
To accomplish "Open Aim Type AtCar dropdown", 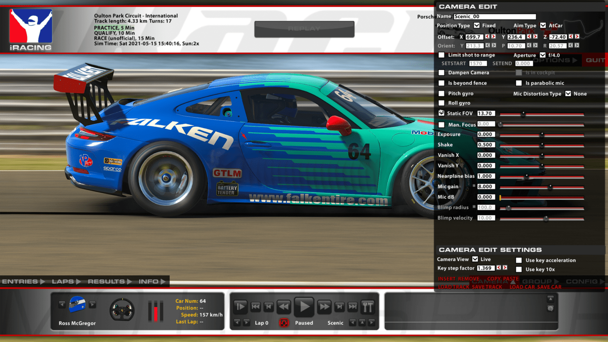I will pos(543,25).
